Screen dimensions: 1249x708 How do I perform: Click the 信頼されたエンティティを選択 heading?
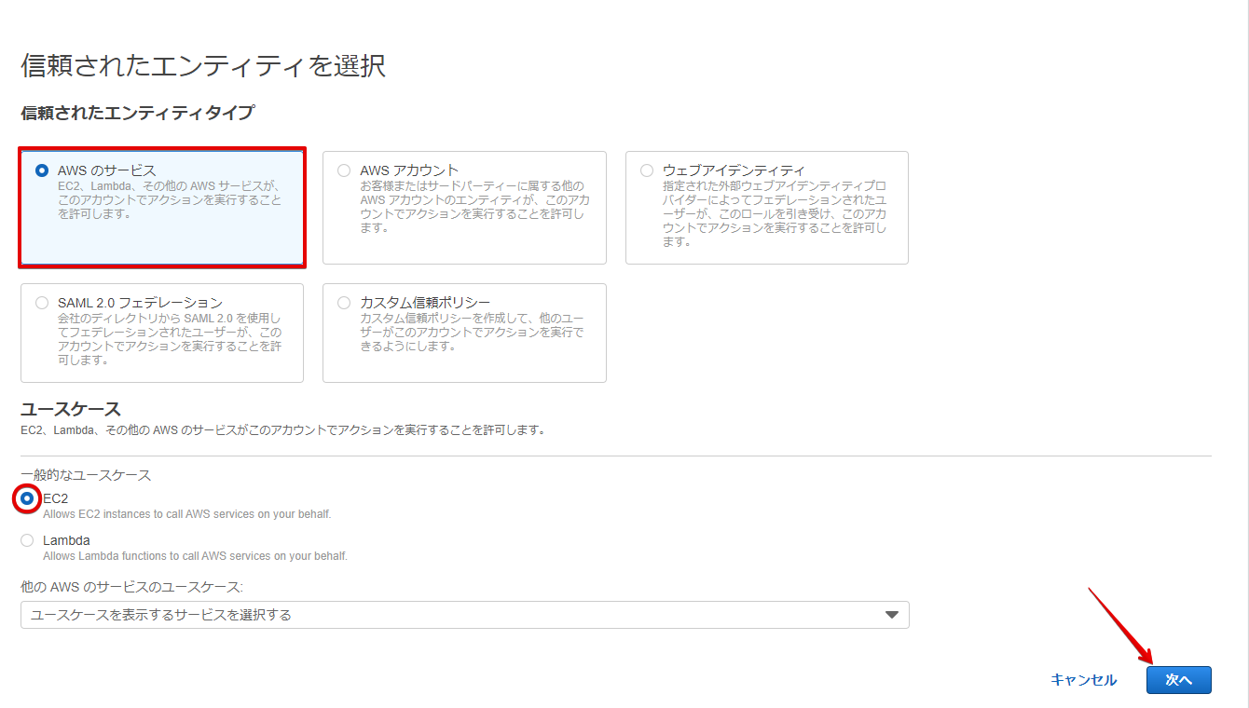203,66
